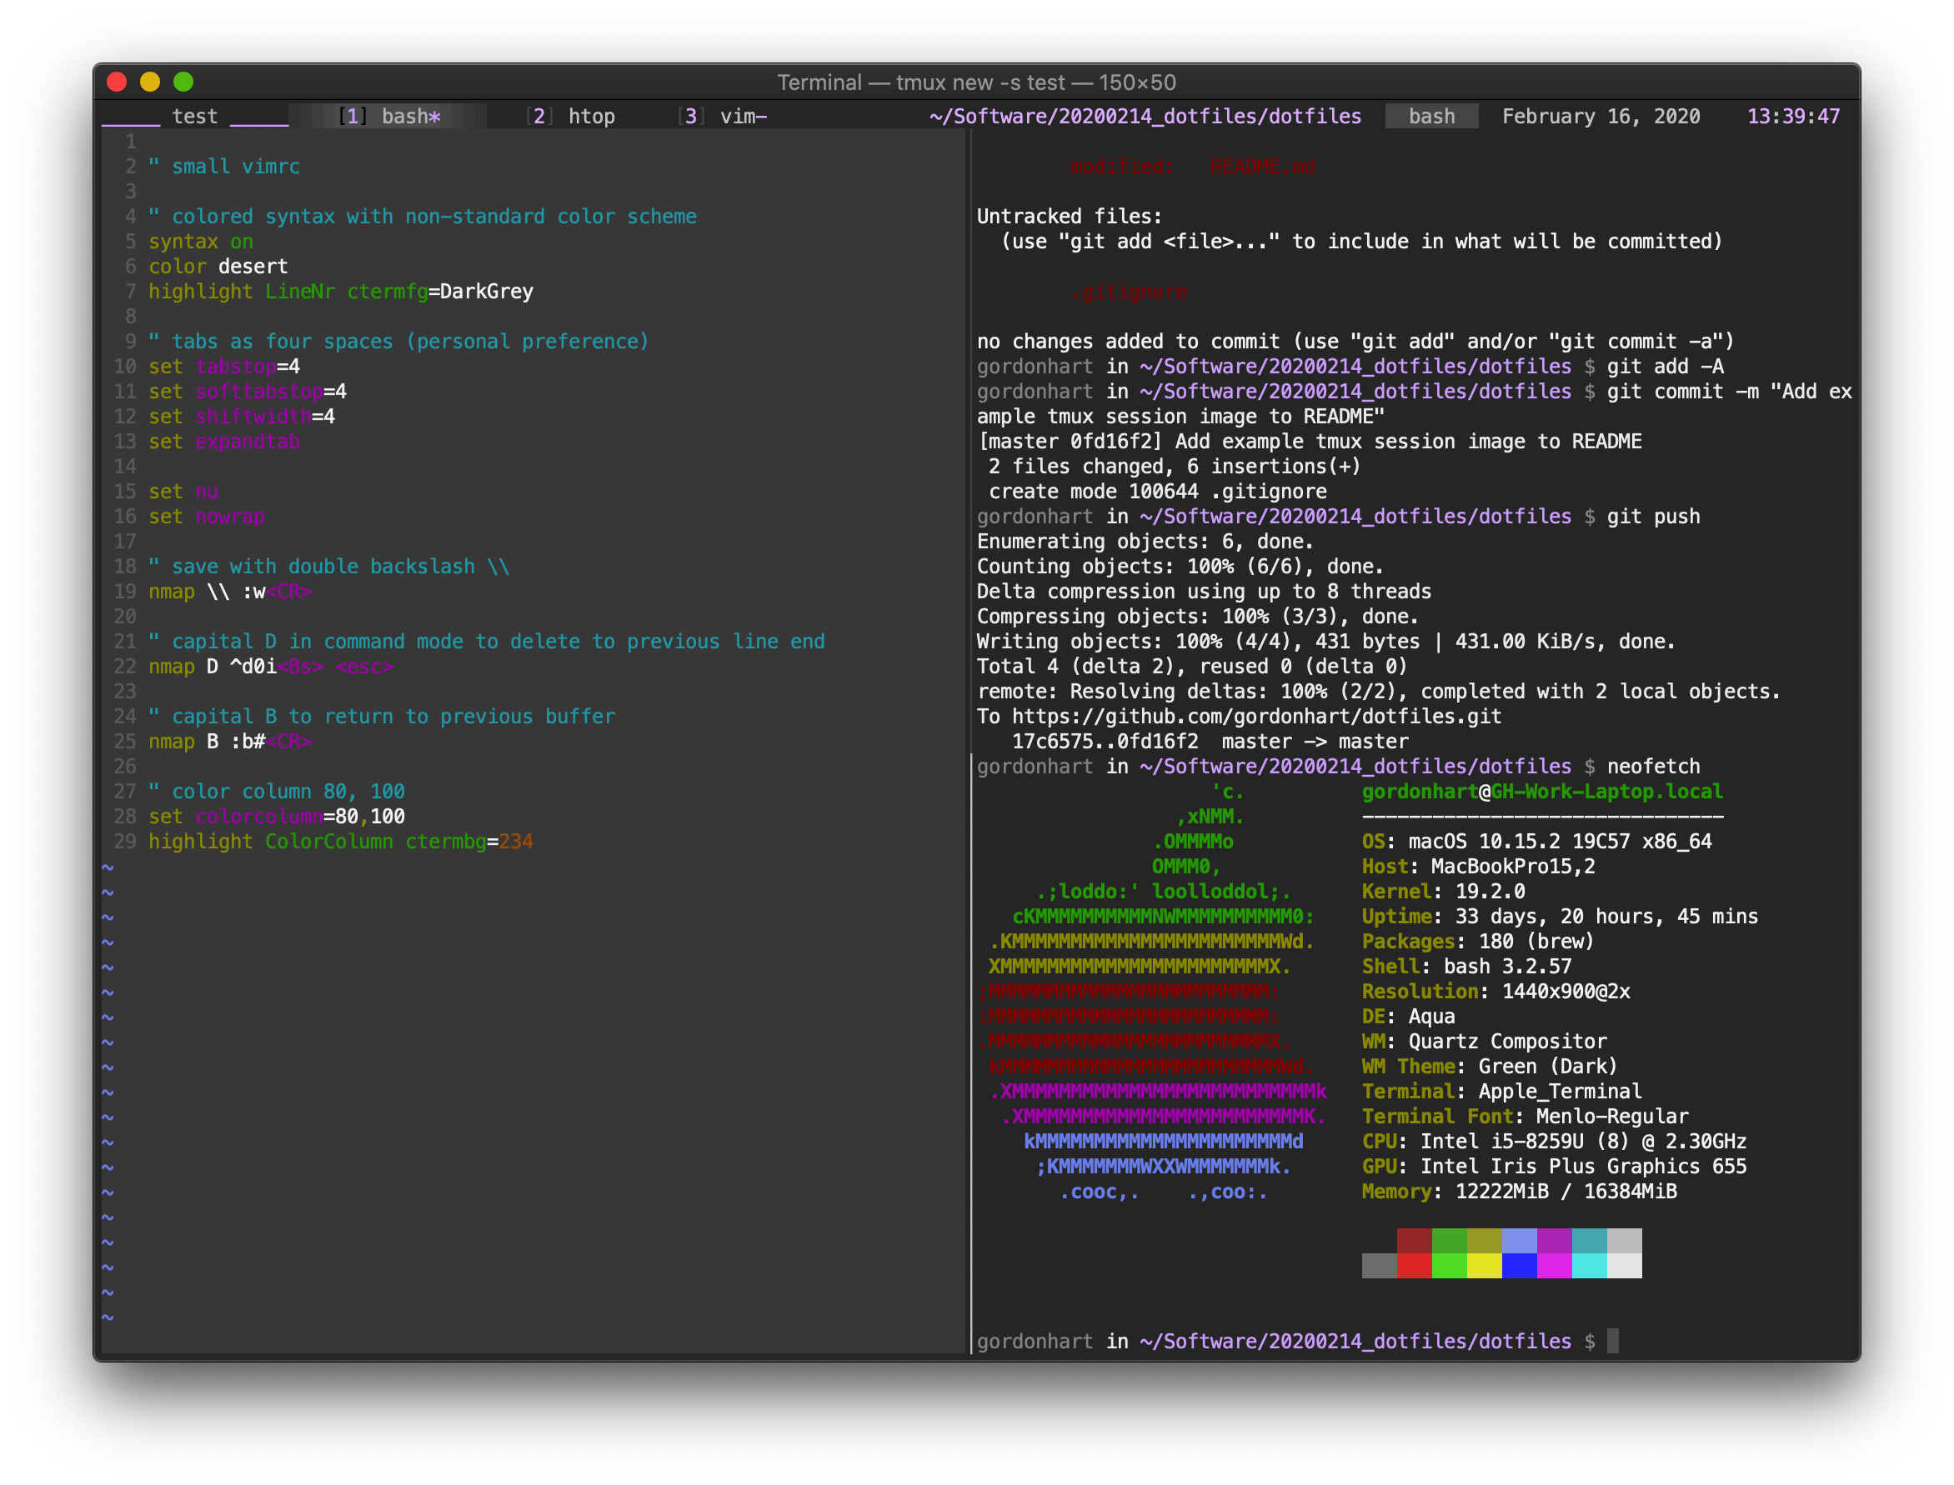The image size is (1954, 1485).
Task: Switch to tmux window 2 htop tab
Action: (x=570, y=117)
